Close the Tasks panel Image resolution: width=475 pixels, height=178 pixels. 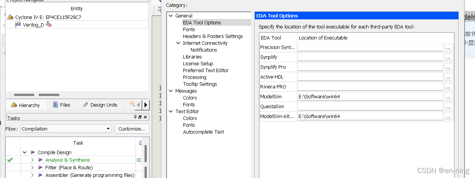145,117
